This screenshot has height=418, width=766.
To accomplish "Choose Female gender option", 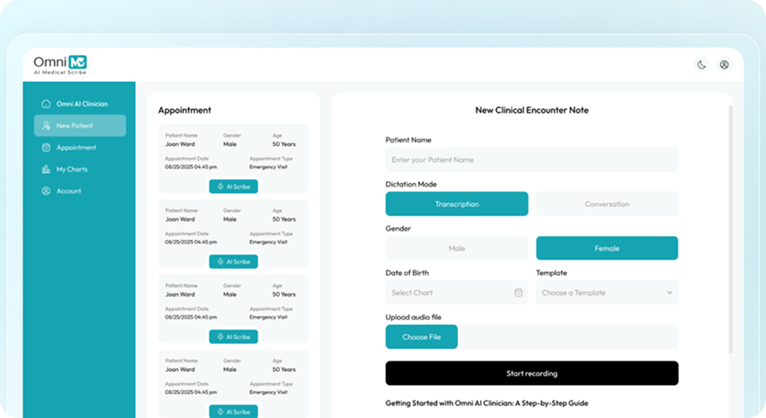I will (607, 248).
